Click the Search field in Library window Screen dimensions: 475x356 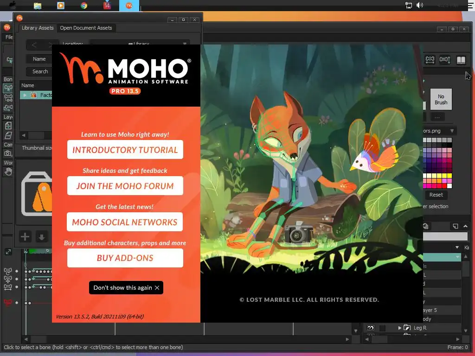point(40,71)
